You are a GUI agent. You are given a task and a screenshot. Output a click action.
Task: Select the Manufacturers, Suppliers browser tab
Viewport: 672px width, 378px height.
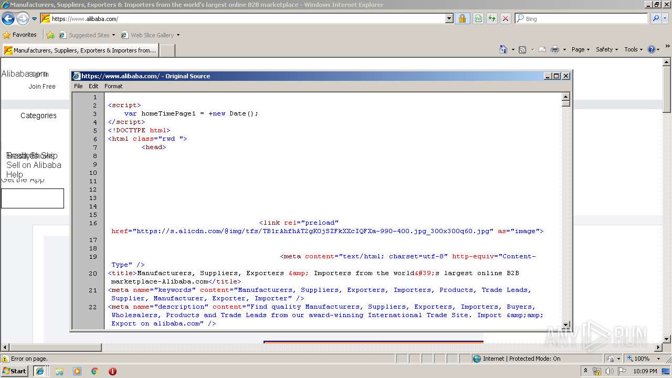80,50
